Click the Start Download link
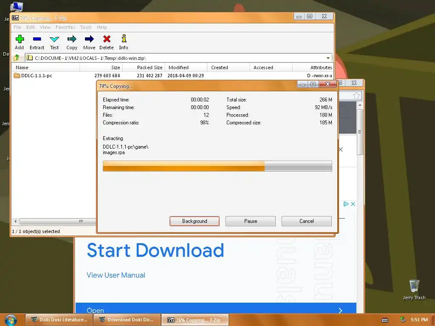 pos(155,250)
